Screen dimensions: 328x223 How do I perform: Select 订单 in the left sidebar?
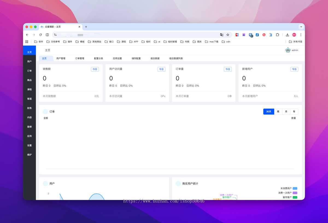[x=30, y=71]
